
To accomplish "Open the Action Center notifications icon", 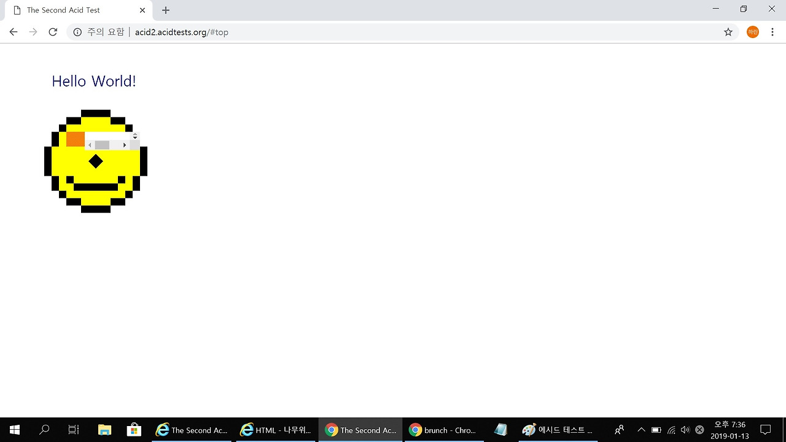I will [x=766, y=430].
